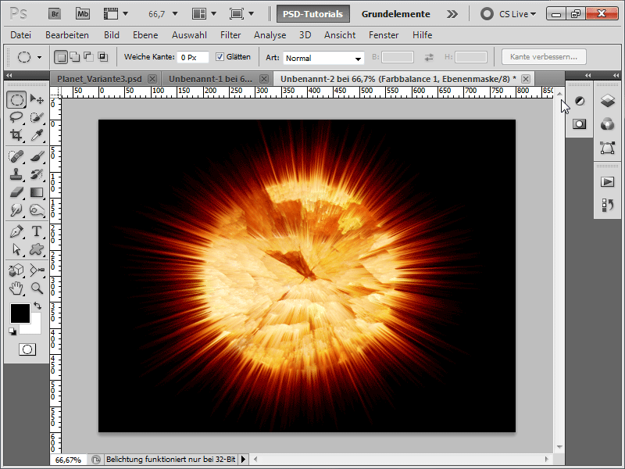Select the Eyedropper tool
This screenshot has width=625, height=469.
click(37, 135)
